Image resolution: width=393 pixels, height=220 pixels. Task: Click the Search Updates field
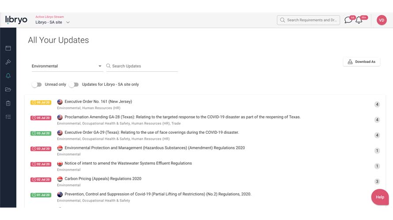(144, 66)
